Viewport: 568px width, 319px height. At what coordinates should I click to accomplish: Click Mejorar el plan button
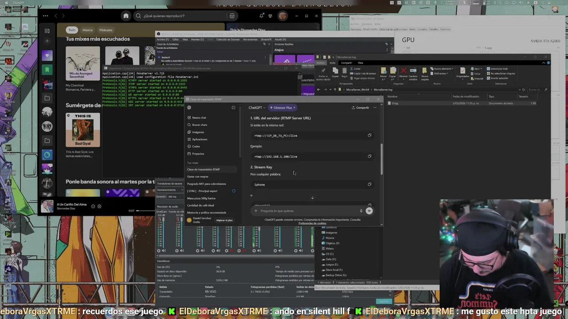pyautogui.click(x=225, y=220)
